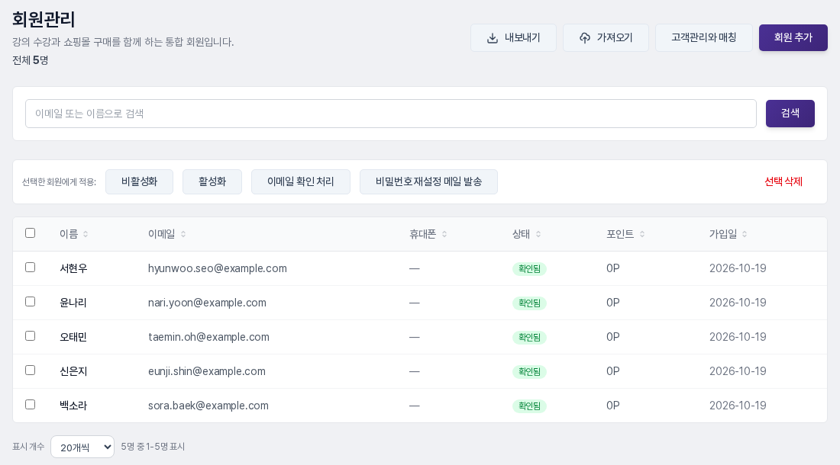
Task: Open the 20개씩 page size dropdown
Action: pyautogui.click(x=82, y=447)
